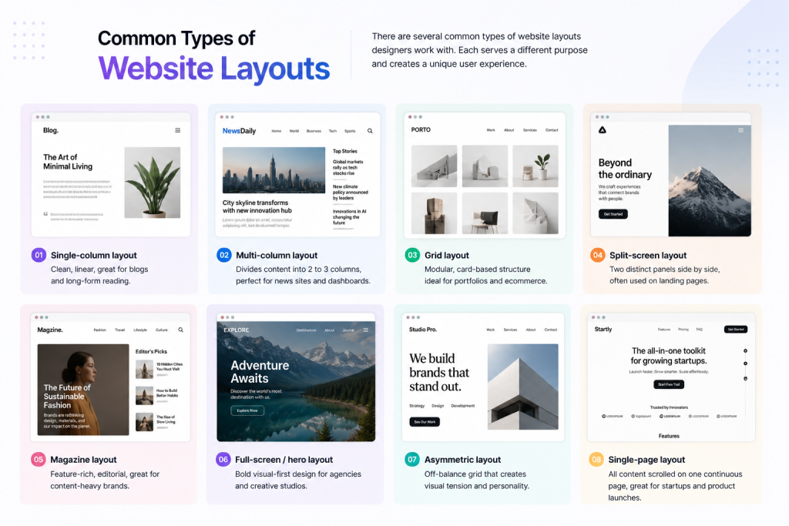The width and height of the screenshot is (789, 526).
Task: Click the NewsDaily logo
Action: point(239,131)
